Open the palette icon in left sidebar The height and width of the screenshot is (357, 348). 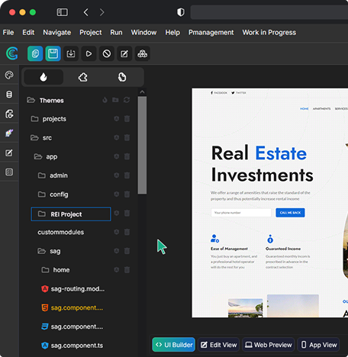(x=9, y=75)
